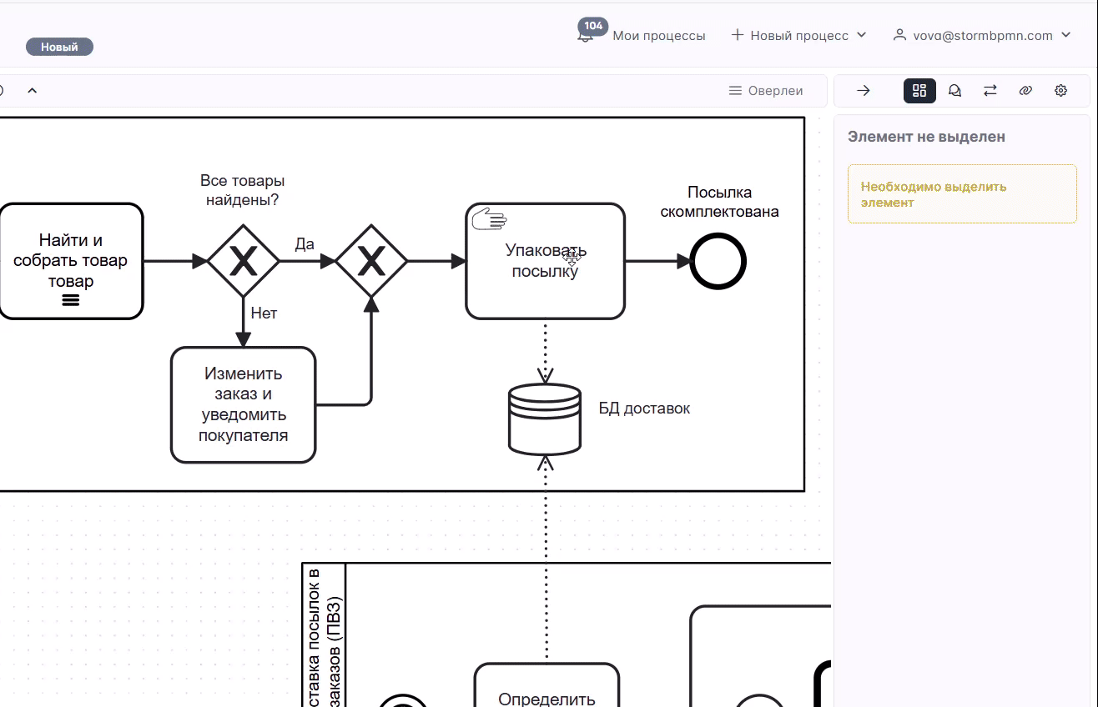The width and height of the screenshot is (1098, 707).
Task: Select the Посылка скомплектована end event circle
Action: point(718,262)
